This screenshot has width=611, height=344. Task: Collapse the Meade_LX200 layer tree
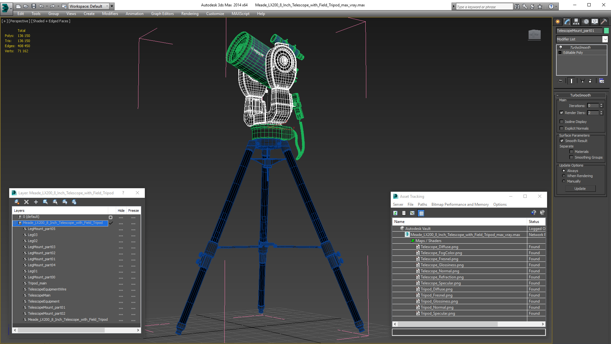click(15, 223)
